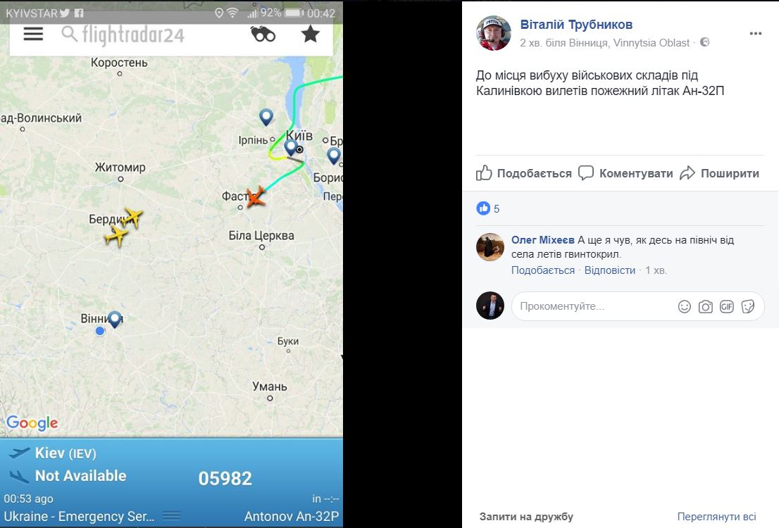Viewport: 779px width, 528px height.
Task: Click Відповісти under Олег Міхеєв's comment
Action: tap(609, 270)
